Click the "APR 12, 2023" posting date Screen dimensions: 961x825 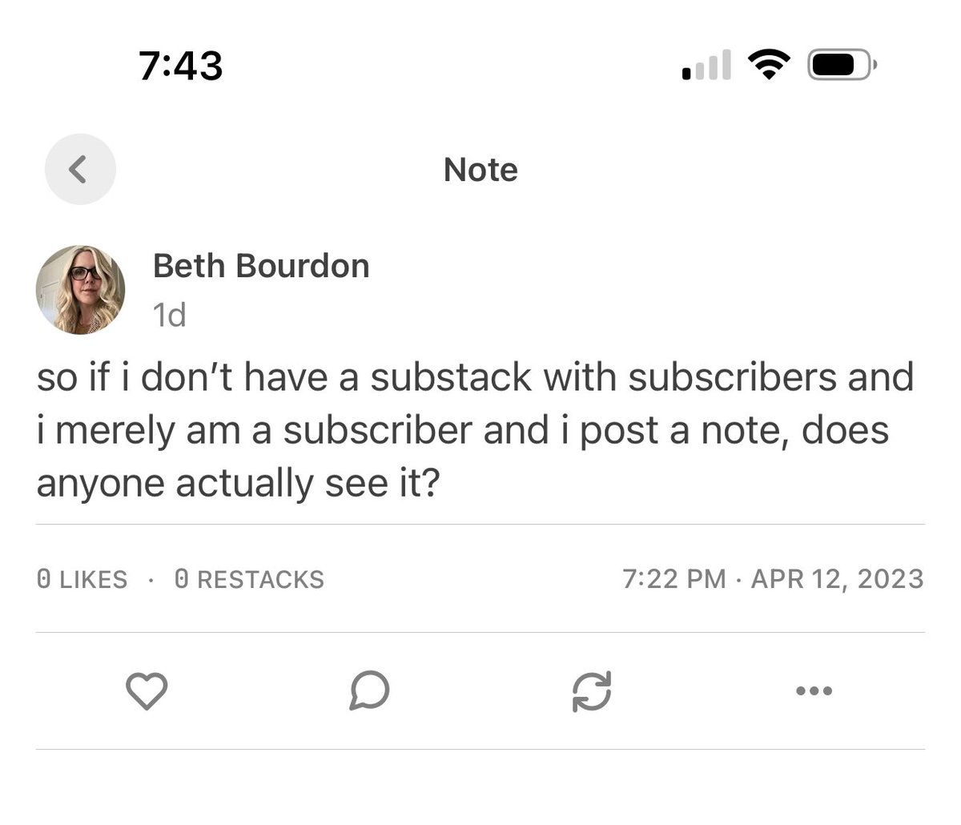pyautogui.click(x=837, y=578)
